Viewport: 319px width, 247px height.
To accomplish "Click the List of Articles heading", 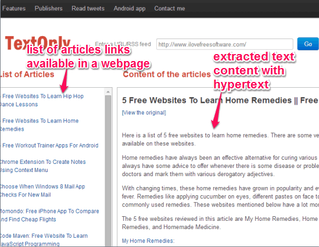I will [27, 74].
